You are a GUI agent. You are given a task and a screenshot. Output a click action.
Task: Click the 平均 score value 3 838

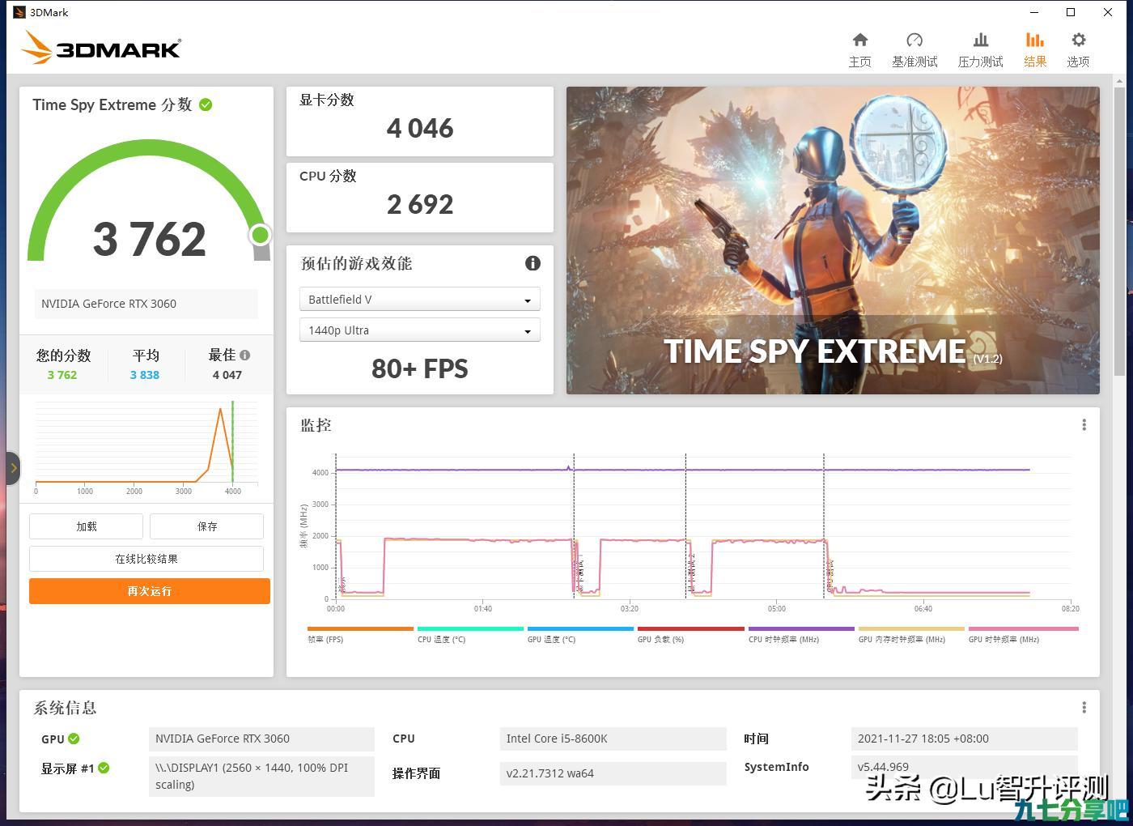(145, 375)
